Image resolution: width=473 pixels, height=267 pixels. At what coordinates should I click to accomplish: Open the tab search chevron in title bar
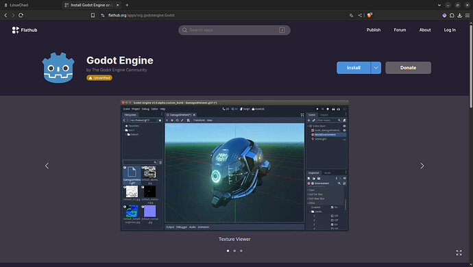pyautogui.click(x=439, y=5)
